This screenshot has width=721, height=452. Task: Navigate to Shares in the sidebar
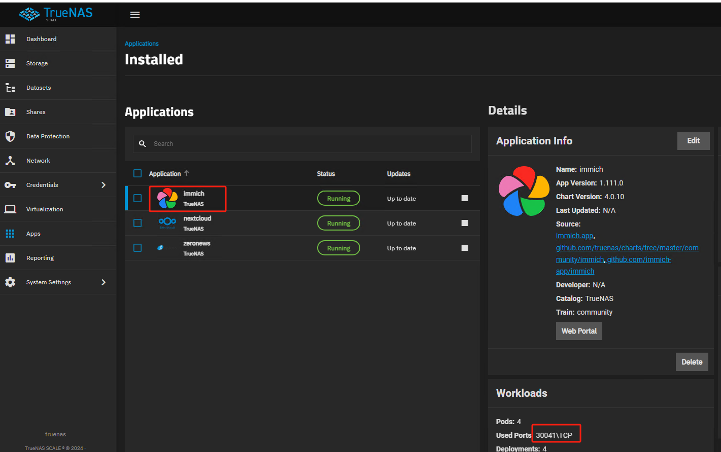point(58,112)
